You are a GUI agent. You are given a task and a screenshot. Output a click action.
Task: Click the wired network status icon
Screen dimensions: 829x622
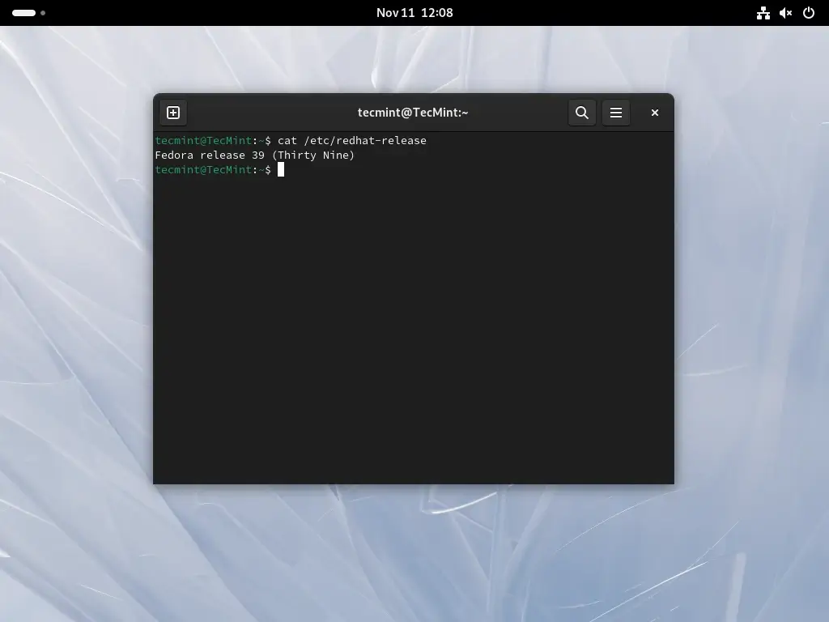[x=763, y=13]
